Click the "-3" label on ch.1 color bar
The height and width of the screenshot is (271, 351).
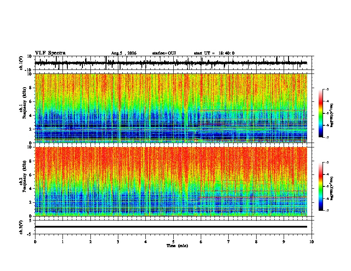click(327, 89)
